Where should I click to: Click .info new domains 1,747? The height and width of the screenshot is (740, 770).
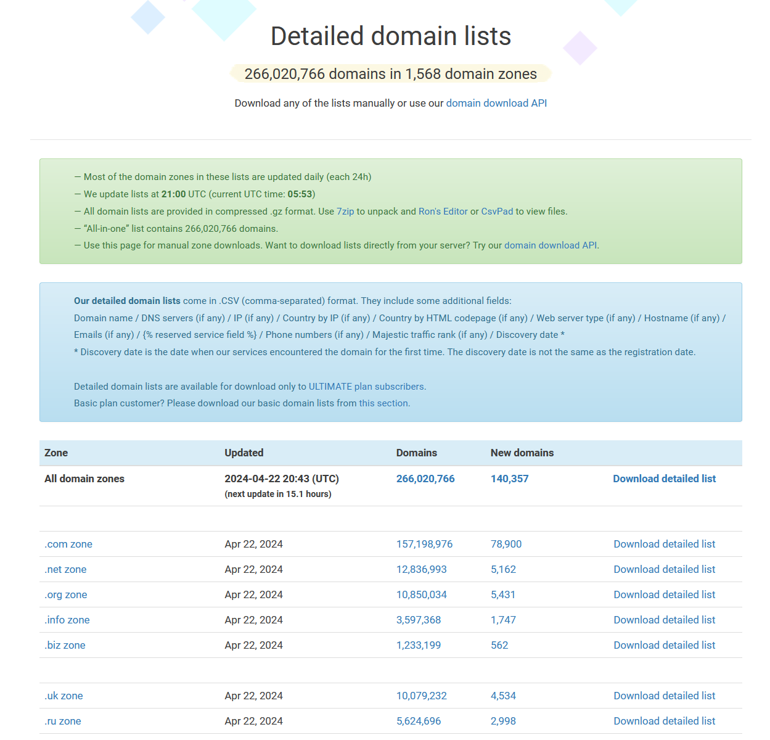point(503,620)
